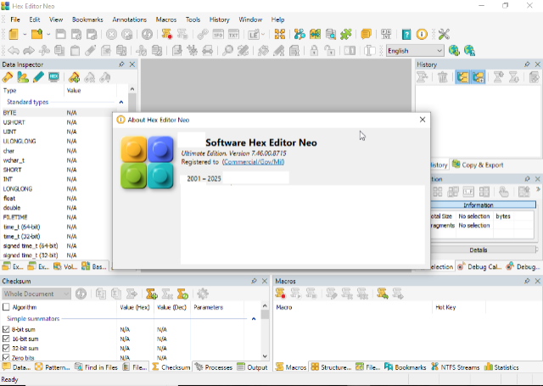The width and height of the screenshot is (543, 386).
Task: Switch to the Statistics tab
Action: 501,367
